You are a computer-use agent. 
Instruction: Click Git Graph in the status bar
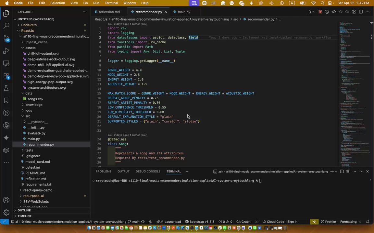(243, 222)
